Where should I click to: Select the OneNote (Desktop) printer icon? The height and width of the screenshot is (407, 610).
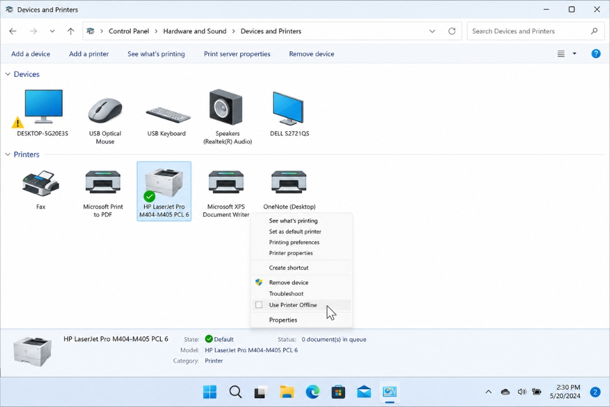(288, 182)
